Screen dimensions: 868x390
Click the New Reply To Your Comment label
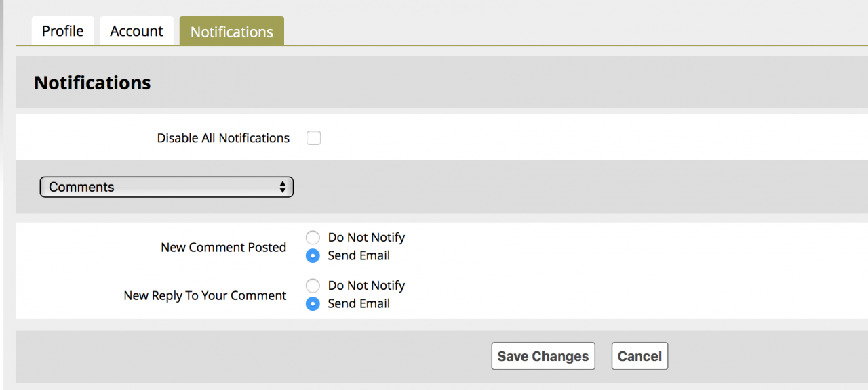[x=205, y=296]
